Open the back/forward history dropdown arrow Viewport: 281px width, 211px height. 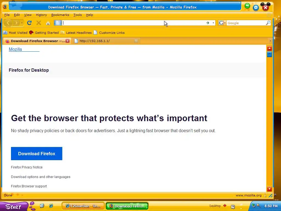22,23
